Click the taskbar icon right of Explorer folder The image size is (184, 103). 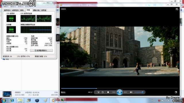(x=28, y=100)
